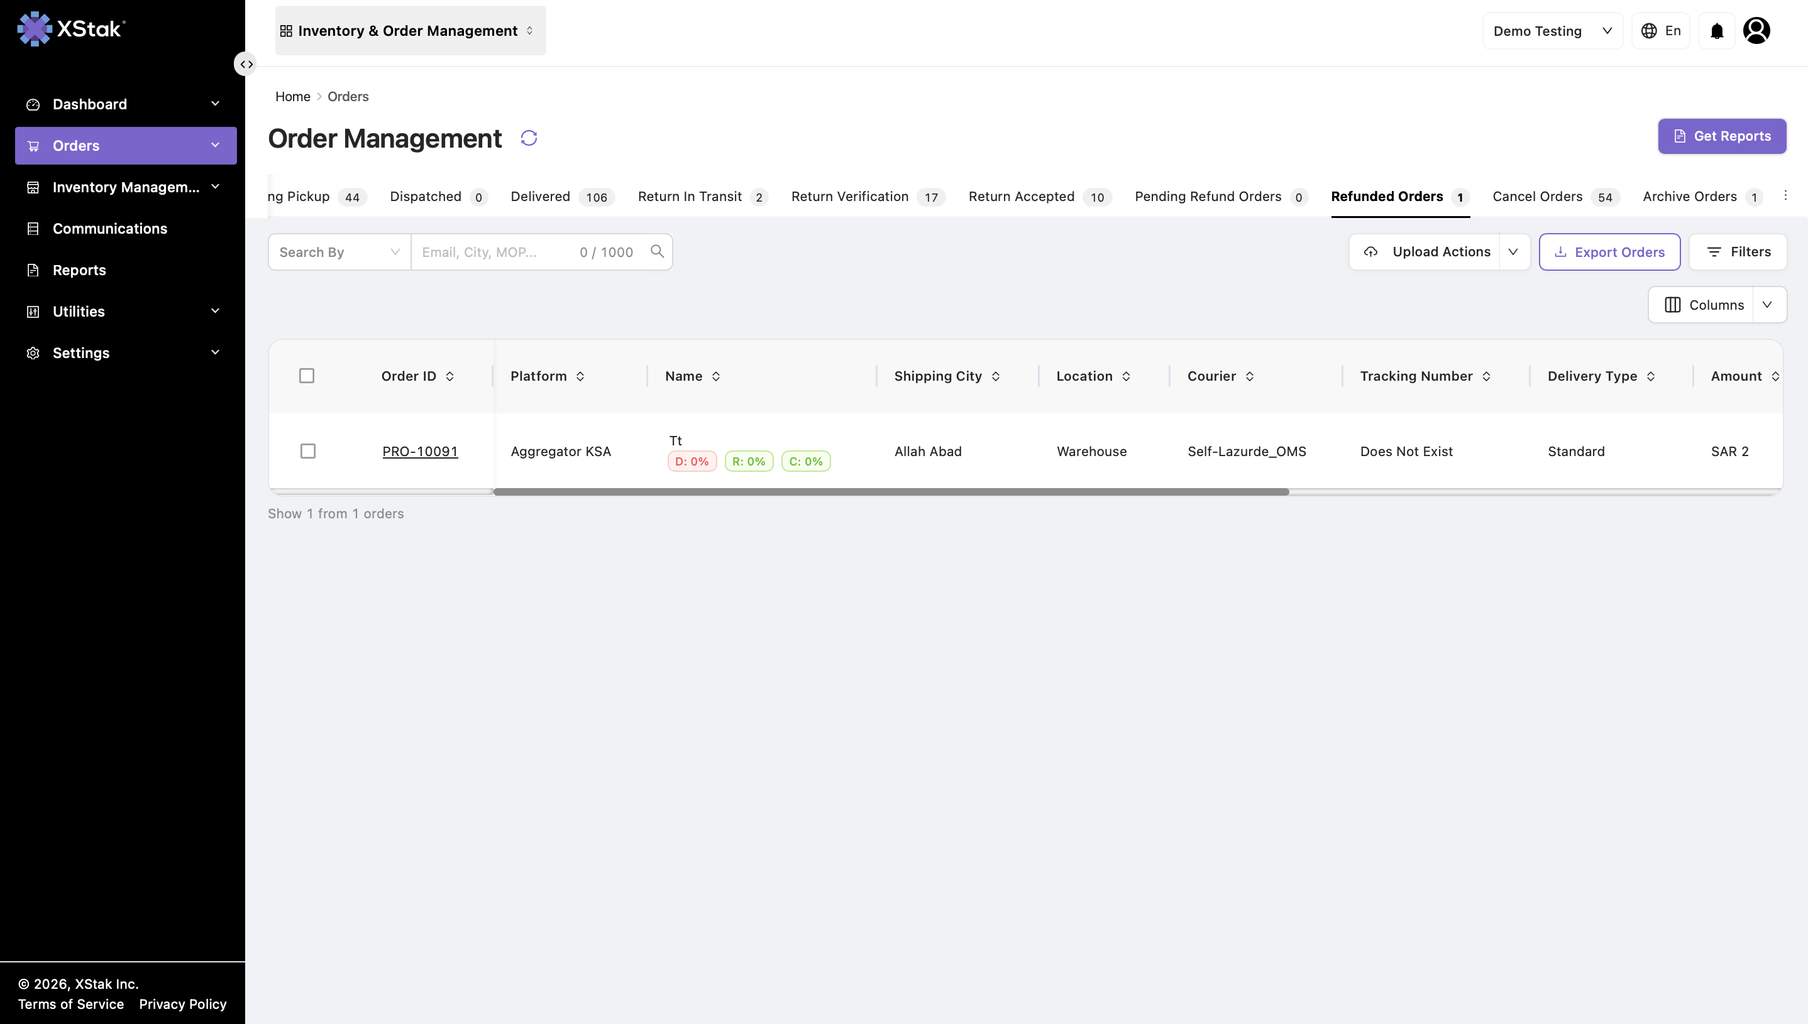Click the Columns button
The height and width of the screenshot is (1024, 1808).
pos(1702,305)
